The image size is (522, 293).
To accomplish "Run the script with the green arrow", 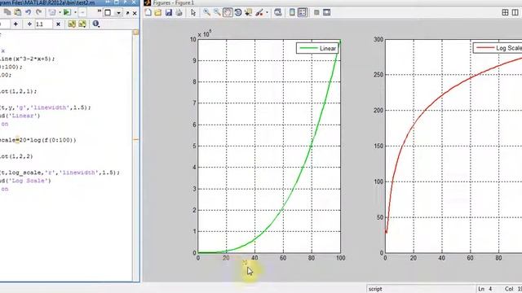I will 67,13.
